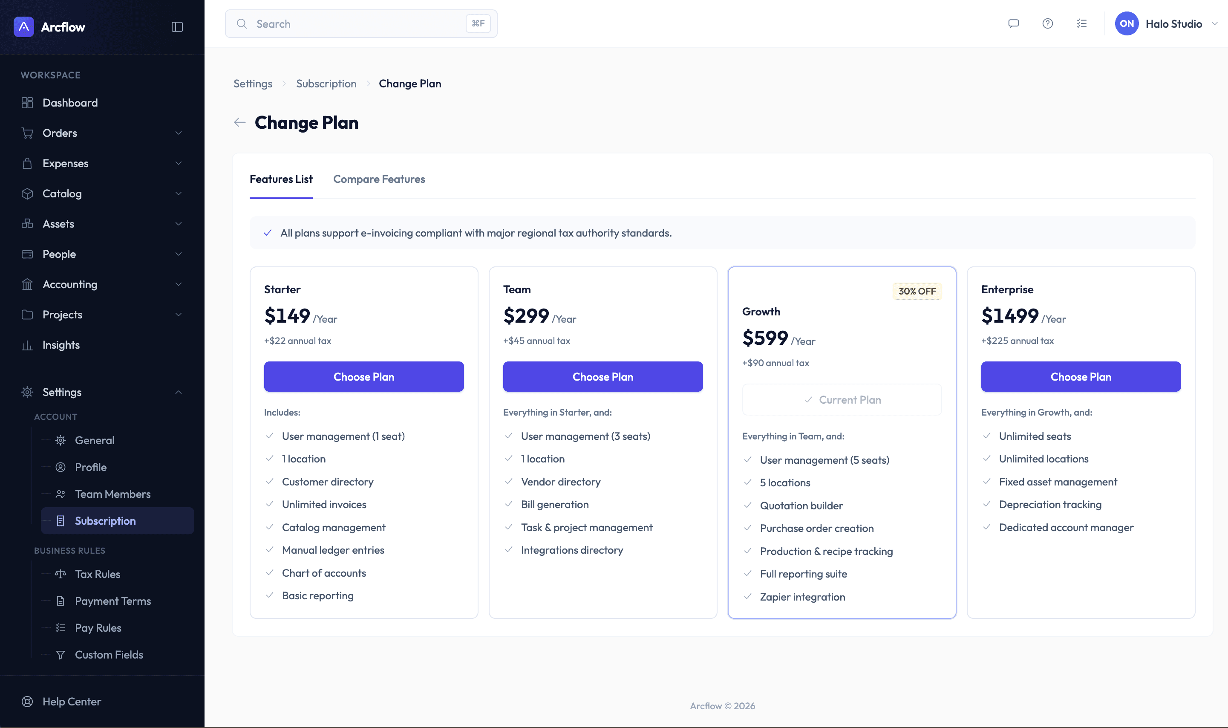Choose the Enterprise plan

click(1081, 377)
